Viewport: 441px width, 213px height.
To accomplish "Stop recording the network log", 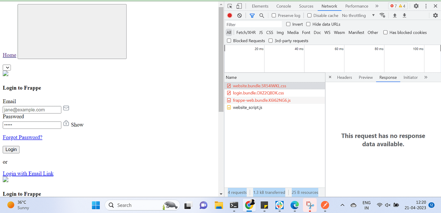I will (x=229, y=15).
